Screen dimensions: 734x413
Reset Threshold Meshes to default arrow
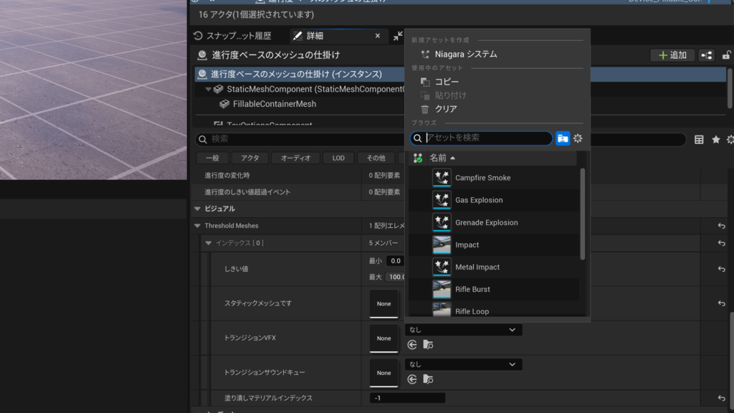click(x=721, y=226)
